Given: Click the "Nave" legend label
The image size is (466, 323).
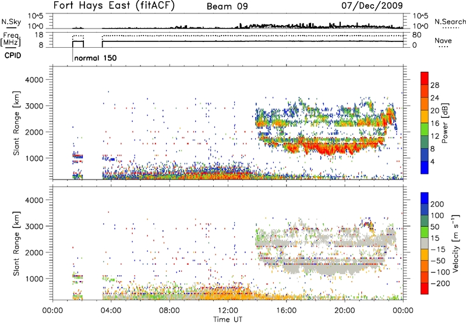Looking at the screenshot, I should pos(443,40).
